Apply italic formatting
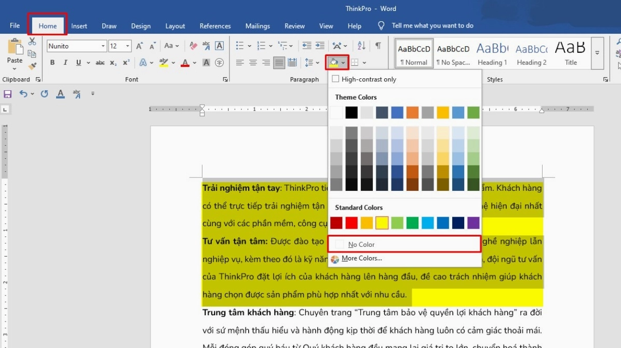621x348 pixels. click(x=65, y=62)
